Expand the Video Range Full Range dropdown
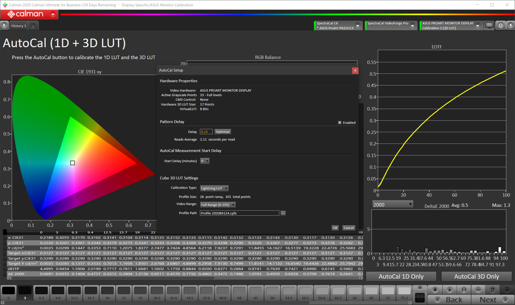This screenshot has height=305, width=515. (218, 205)
